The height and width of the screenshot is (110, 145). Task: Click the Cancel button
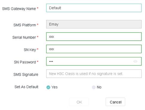pos(115,102)
